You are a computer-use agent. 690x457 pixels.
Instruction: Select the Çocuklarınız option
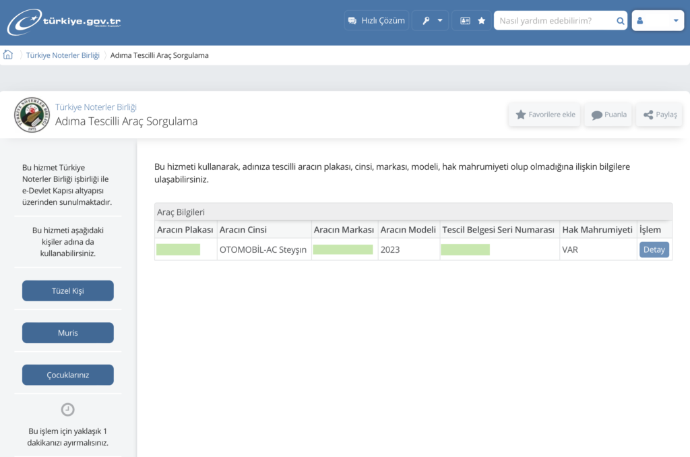[x=68, y=375]
